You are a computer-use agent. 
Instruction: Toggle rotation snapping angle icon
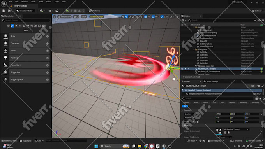(x=153, y=17)
